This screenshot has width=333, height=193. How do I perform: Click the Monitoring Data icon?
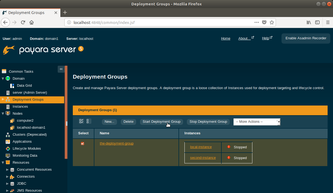(8, 156)
